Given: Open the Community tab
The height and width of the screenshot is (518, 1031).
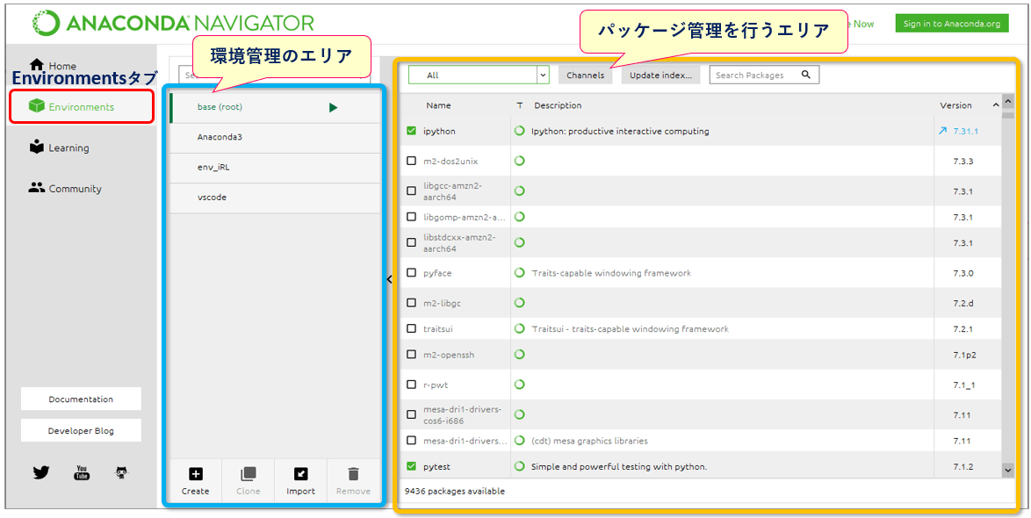Looking at the screenshot, I should (x=65, y=189).
